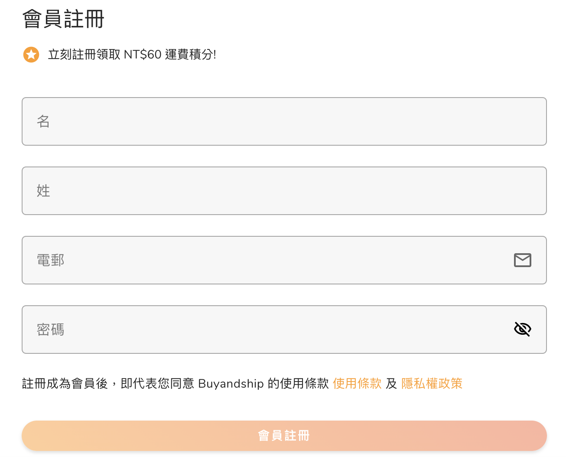Click the orange star reward icon

(x=31, y=55)
